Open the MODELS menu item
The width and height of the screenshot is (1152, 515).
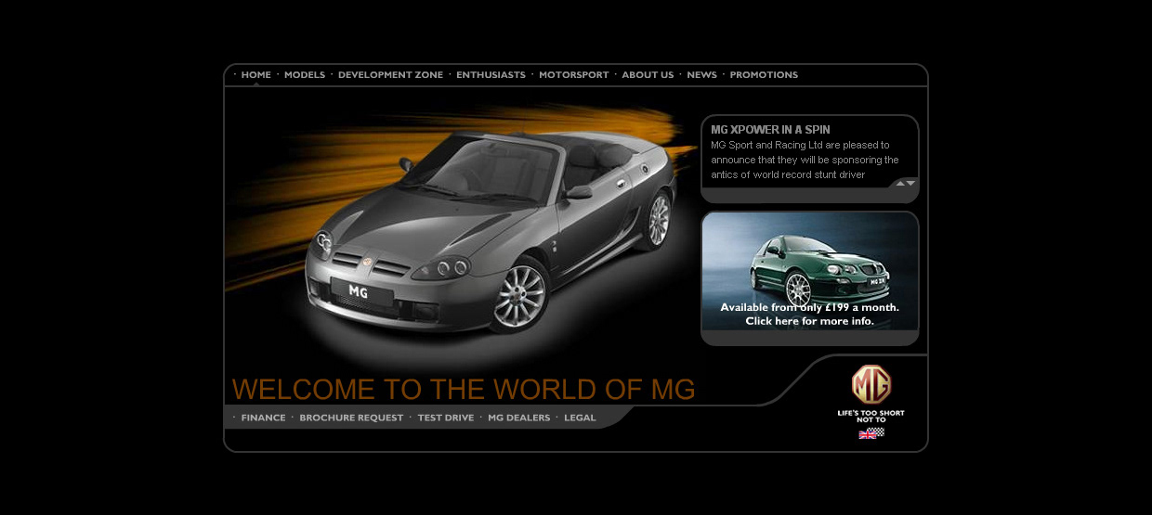[x=305, y=75]
